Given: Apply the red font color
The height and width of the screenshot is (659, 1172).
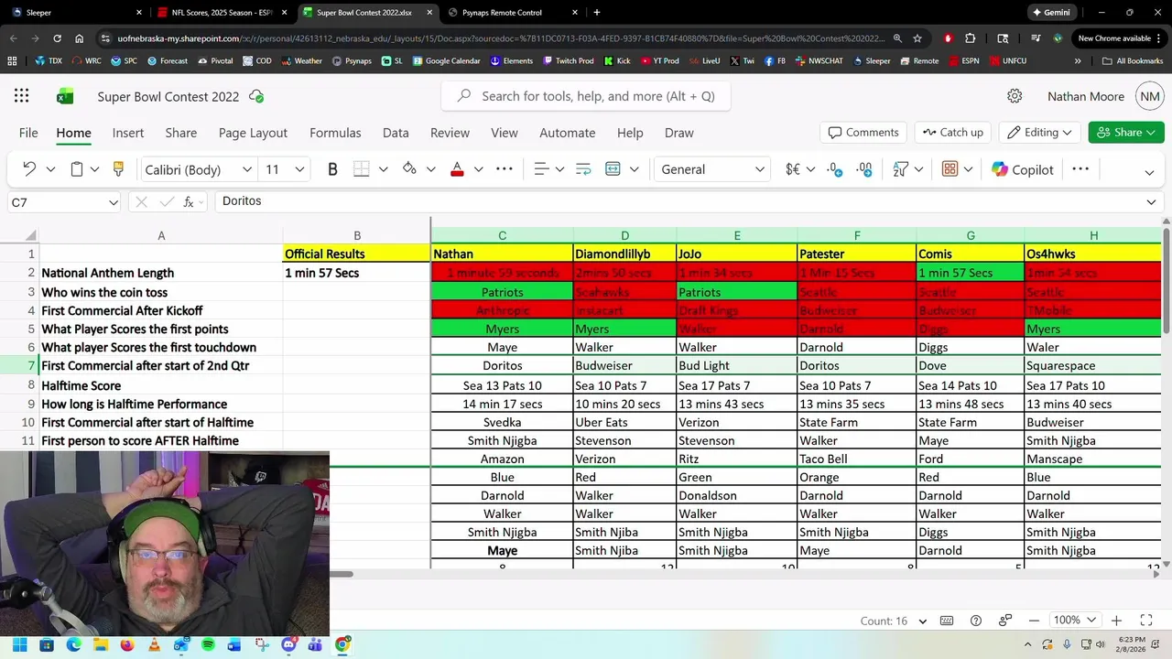Looking at the screenshot, I should coord(457,169).
